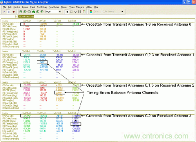Viewport: 196px width, 142px height.
Task: Activate trace C button
Action: point(29,12)
